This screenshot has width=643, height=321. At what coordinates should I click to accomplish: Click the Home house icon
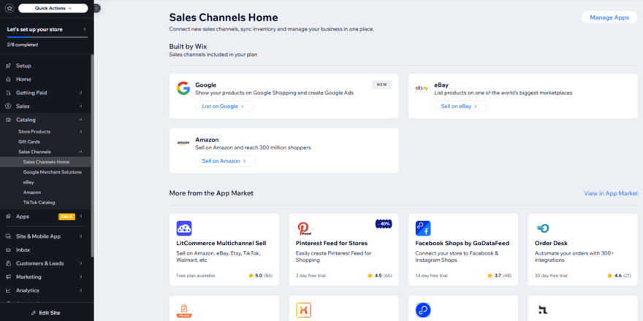(x=9, y=79)
